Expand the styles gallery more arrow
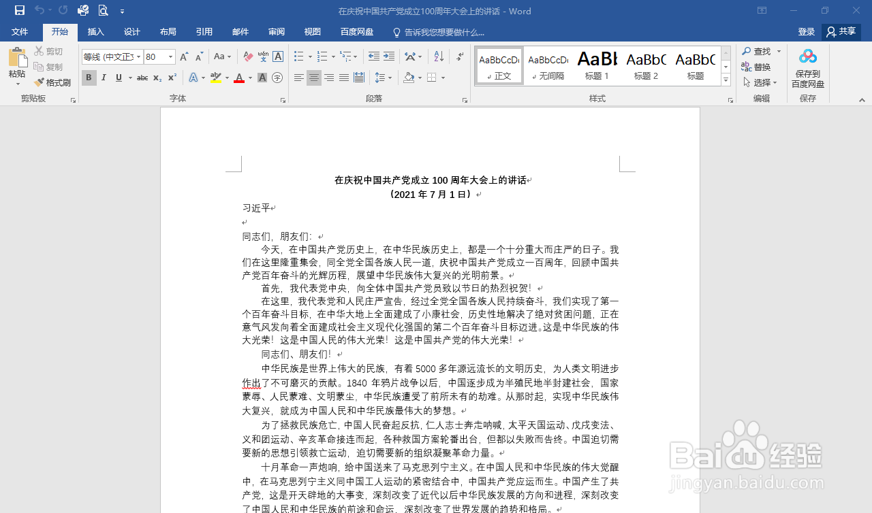The height and width of the screenshot is (513, 872). 726,80
